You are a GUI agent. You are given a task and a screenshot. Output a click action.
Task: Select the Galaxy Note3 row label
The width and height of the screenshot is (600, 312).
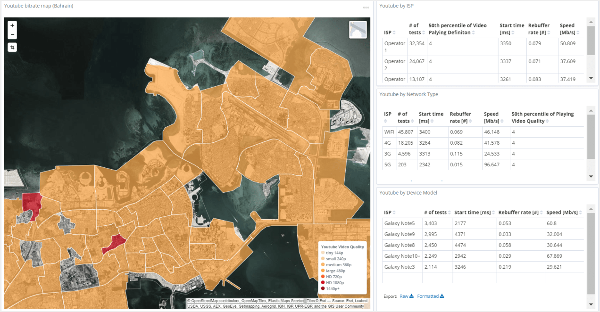(400, 267)
